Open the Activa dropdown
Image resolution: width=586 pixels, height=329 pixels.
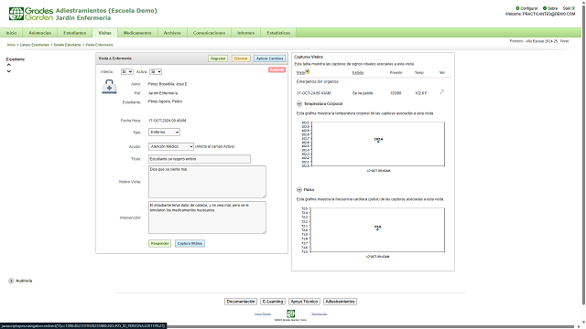(x=156, y=71)
